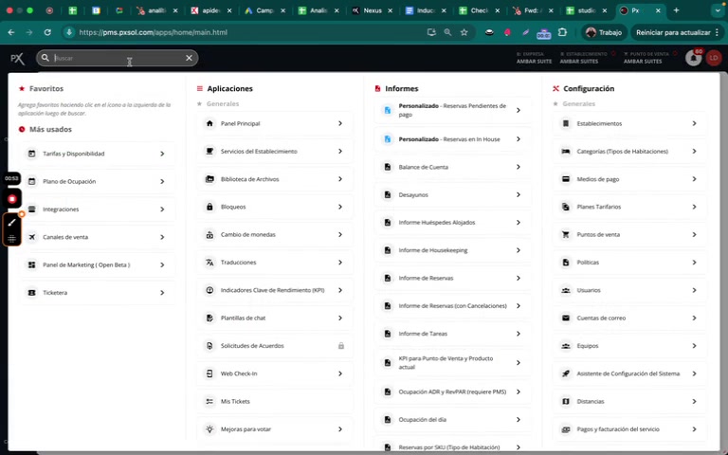Open Informe de Tareas report
This screenshot has width=728, height=455.
[453, 334]
